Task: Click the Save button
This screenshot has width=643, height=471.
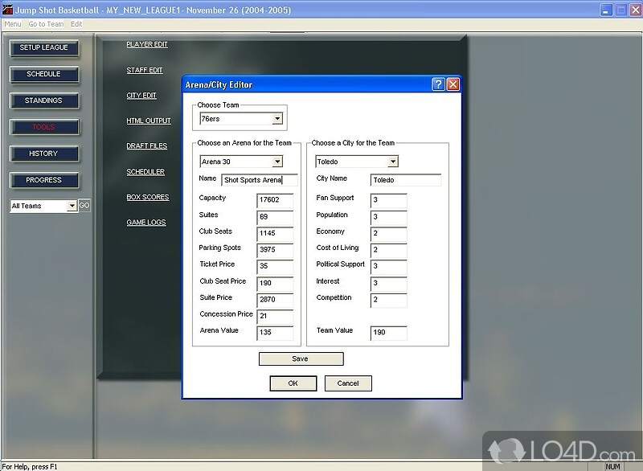Action: click(301, 358)
